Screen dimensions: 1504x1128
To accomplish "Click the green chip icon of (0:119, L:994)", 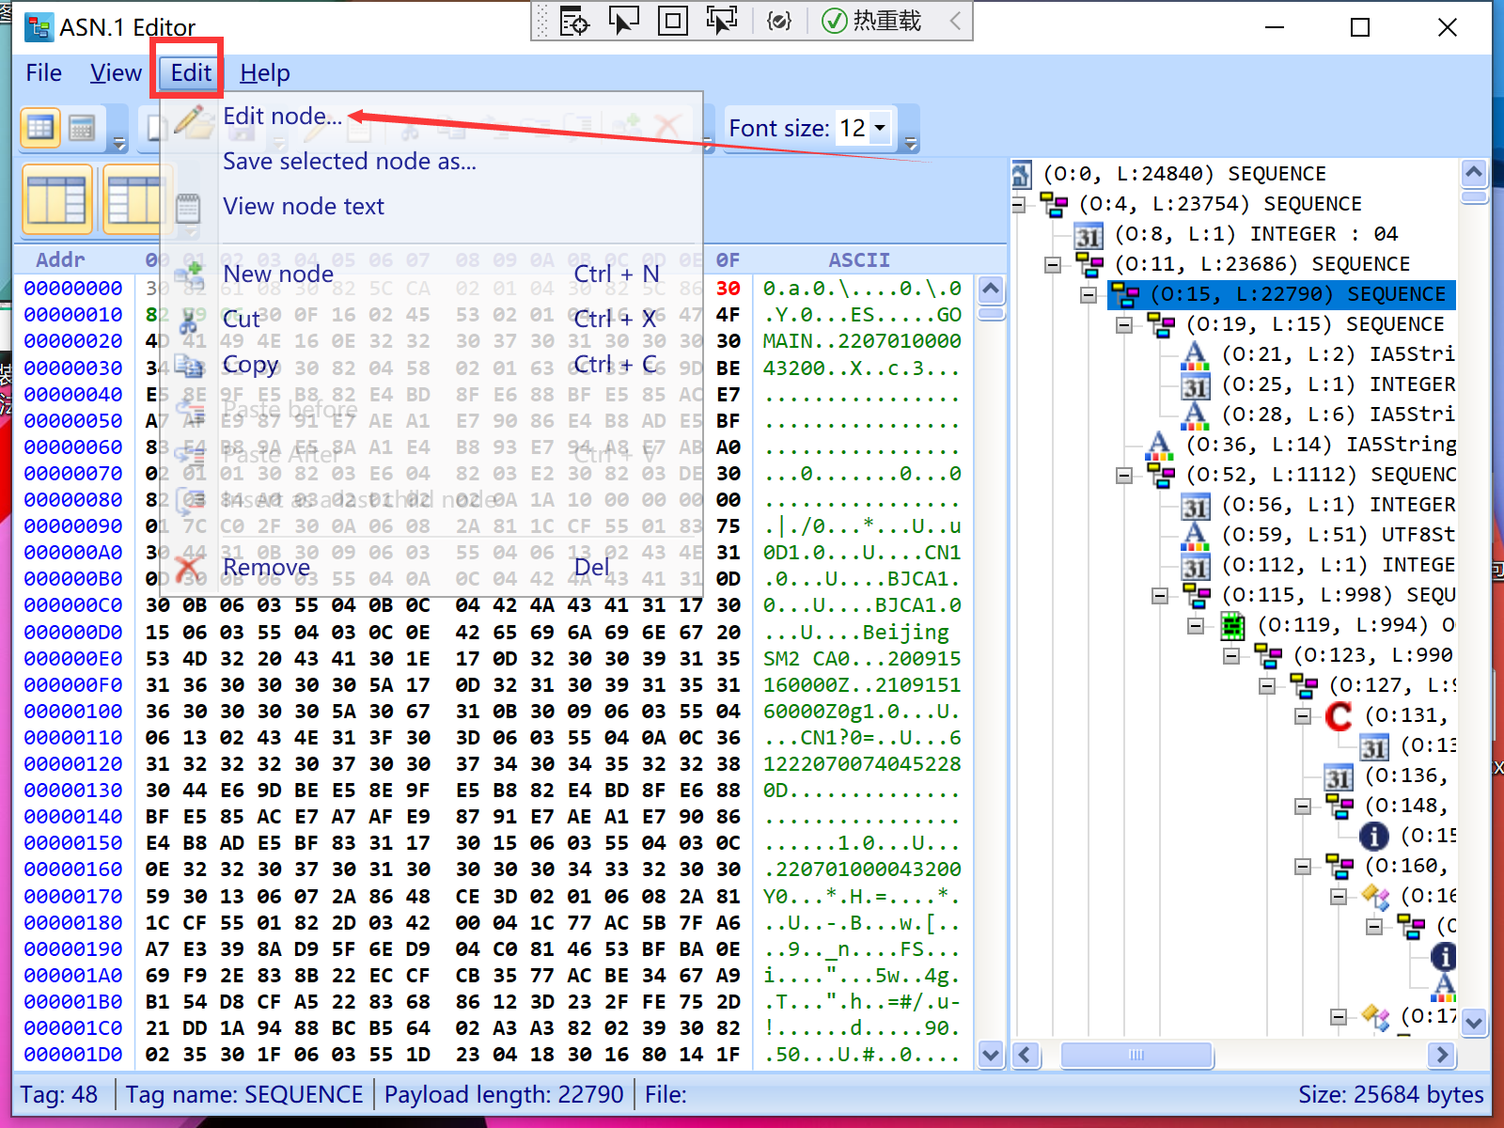I will coord(1231,625).
